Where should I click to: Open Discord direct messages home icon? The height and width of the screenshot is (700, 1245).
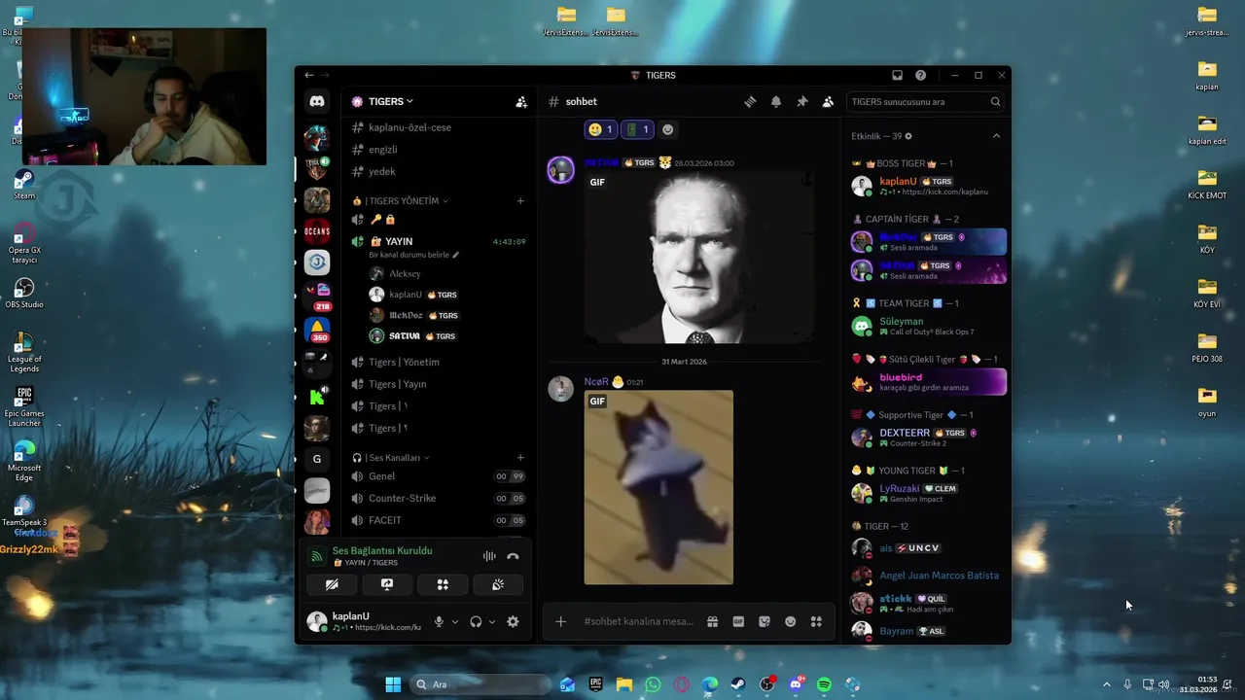[317, 101]
